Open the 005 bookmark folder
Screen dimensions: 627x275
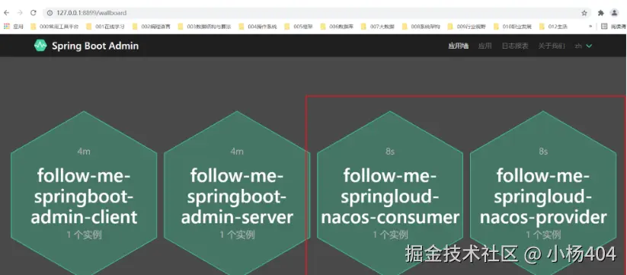point(299,27)
